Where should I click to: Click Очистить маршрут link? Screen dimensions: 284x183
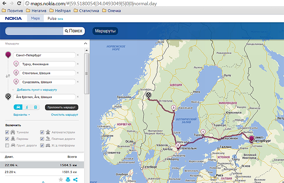pyautogui.click(x=64, y=115)
